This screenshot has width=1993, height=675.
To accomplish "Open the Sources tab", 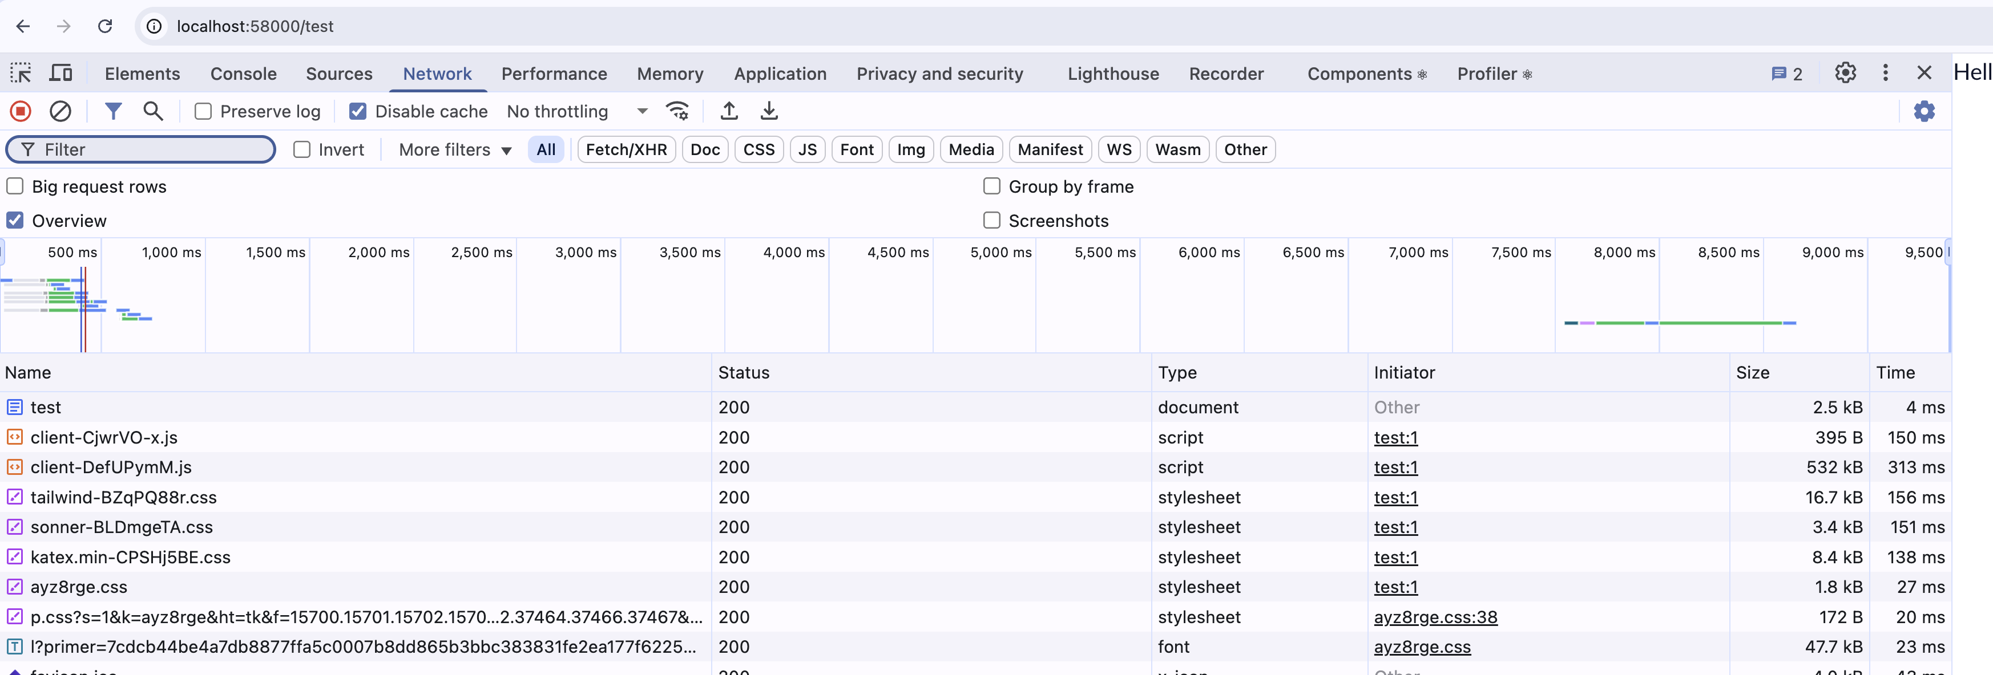I will click(x=339, y=74).
